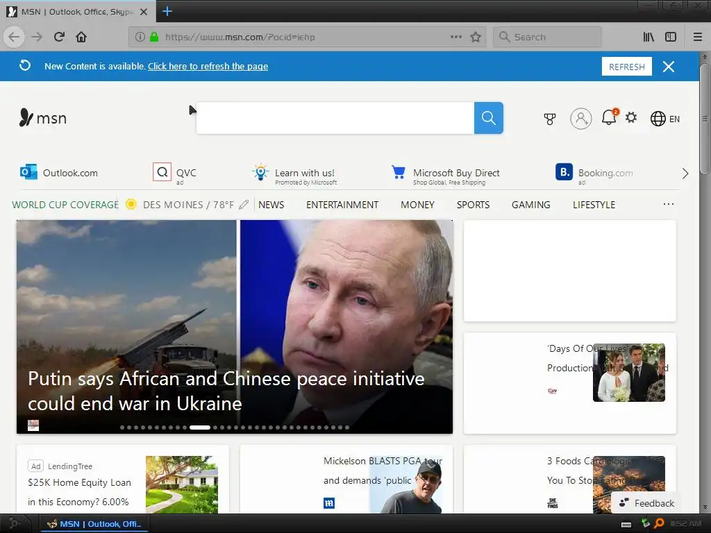
Task: Click the REFRESH button in blue bar
Action: pyautogui.click(x=627, y=67)
